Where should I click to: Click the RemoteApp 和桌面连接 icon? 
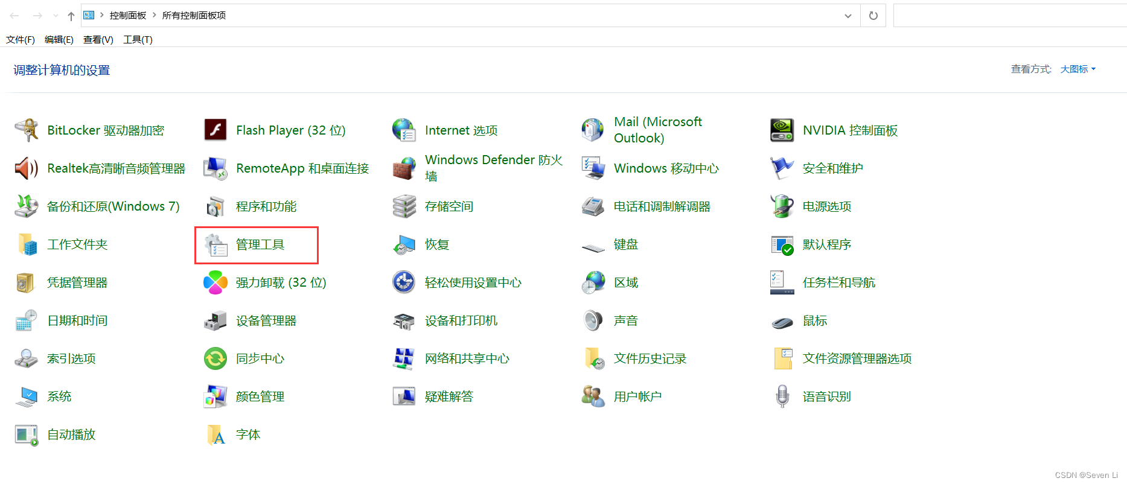[216, 168]
